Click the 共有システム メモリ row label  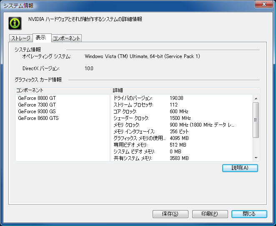133,158
